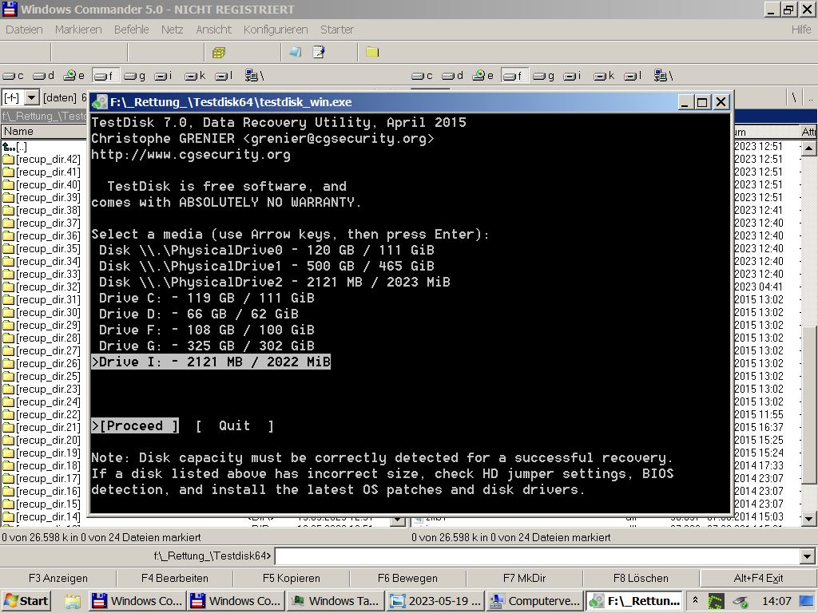Viewport: 818px width, 613px height.
Task: Expand hidden system tray icons chevron
Action: coord(696,600)
